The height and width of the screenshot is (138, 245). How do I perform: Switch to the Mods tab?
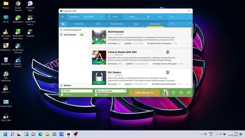98,24
